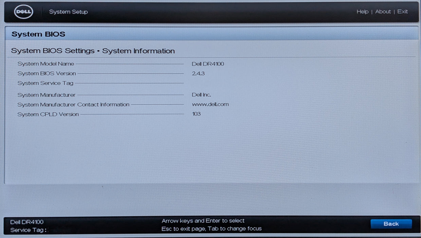This screenshot has width=421, height=238.
Task: Open the Help link
Action: [362, 12]
